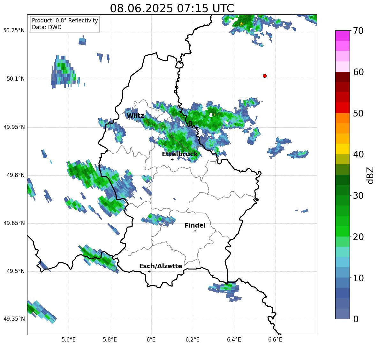Click the 10 colorbar tick label
Viewport: 378px width, 346px height.
click(358, 278)
